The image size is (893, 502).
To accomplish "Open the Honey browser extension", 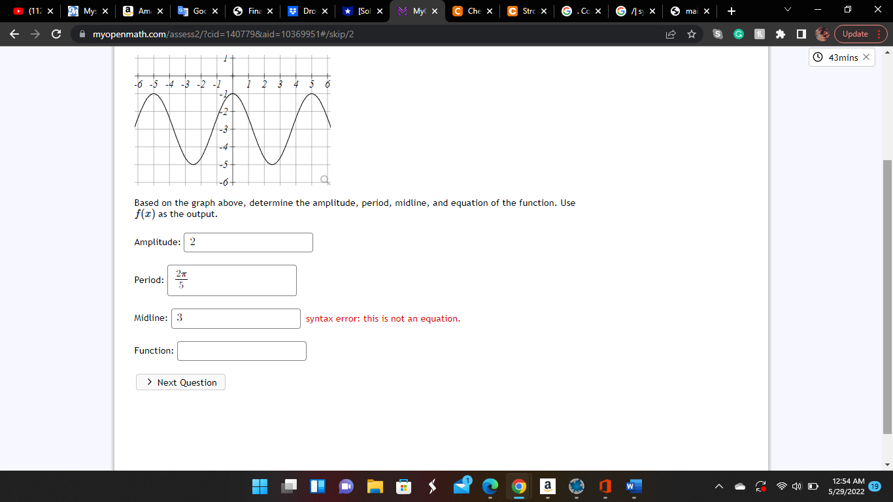I will [x=760, y=33].
